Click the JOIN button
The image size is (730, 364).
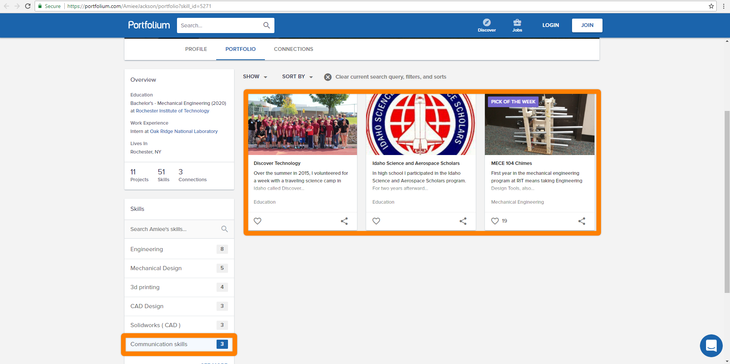(587, 25)
